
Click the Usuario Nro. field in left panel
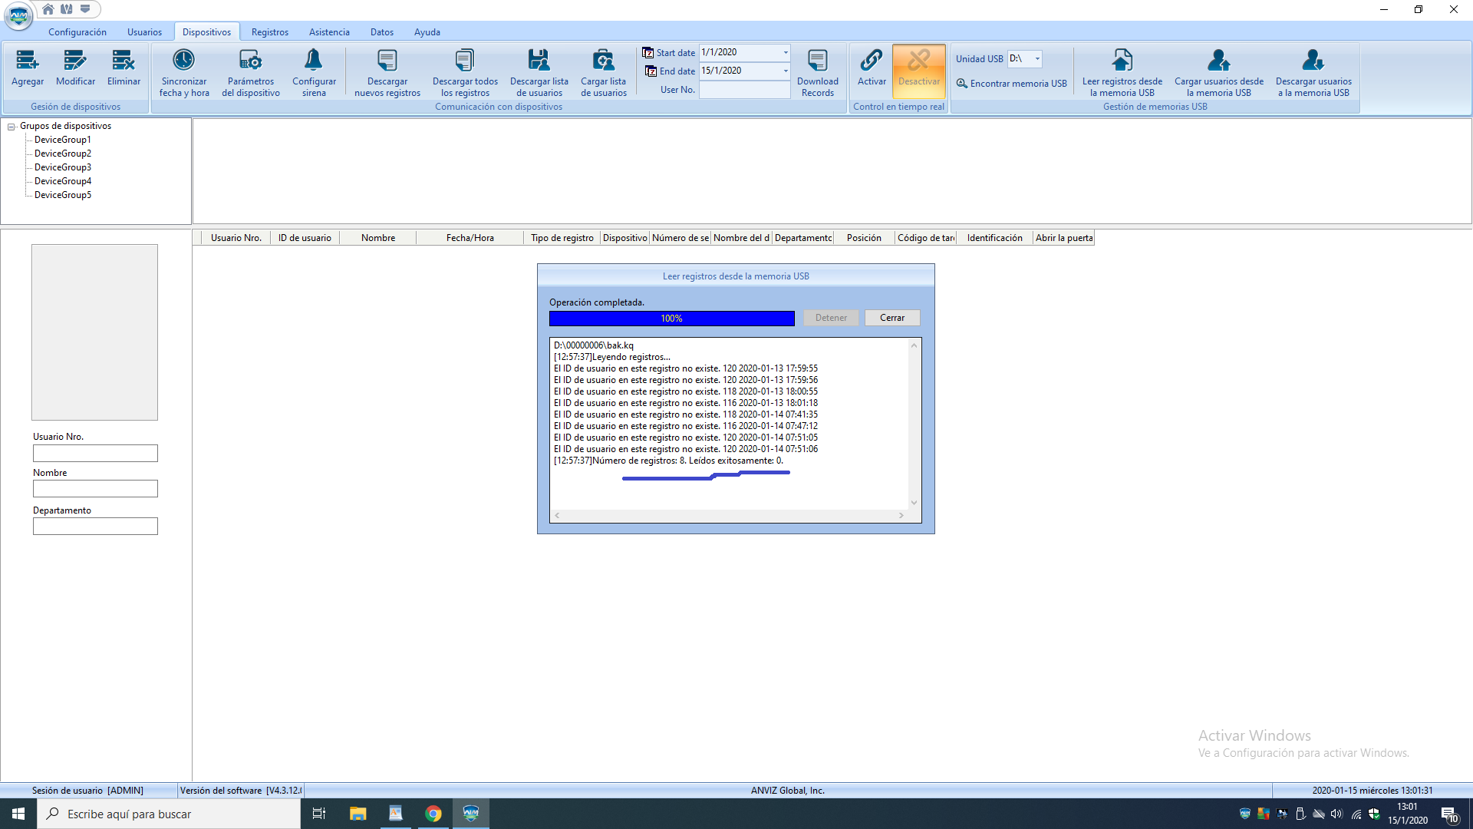pyautogui.click(x=95, y=454)
